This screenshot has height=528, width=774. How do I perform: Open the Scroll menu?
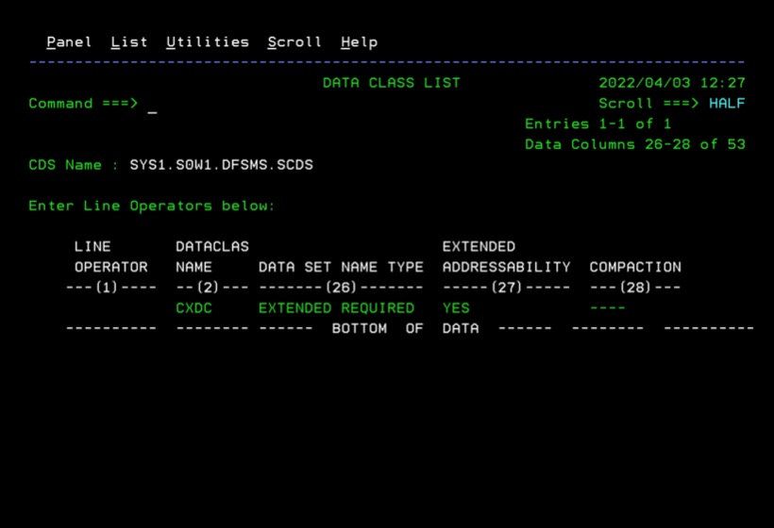294,42
